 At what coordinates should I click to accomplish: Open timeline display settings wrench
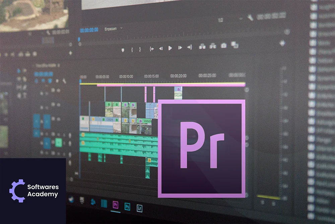click(x=64, y=81)
